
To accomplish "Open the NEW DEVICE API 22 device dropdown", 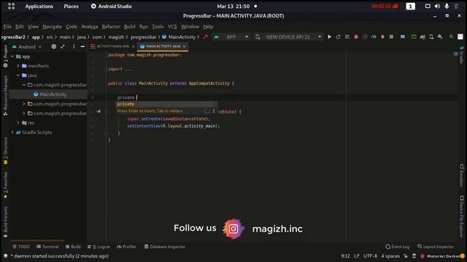I will click(x=288, y=37).
